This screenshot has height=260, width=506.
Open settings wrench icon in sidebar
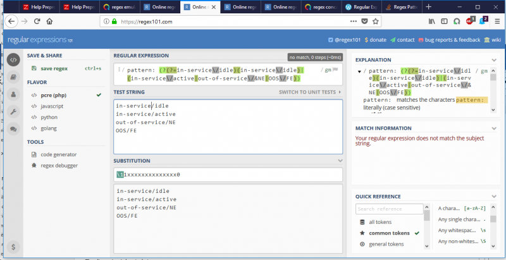coord(13,112)
